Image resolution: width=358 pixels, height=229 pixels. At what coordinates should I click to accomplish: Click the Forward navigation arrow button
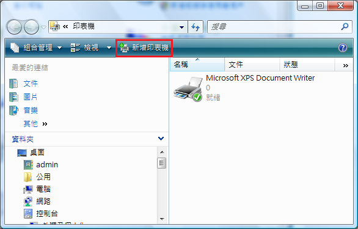click(x=32, y=27)
